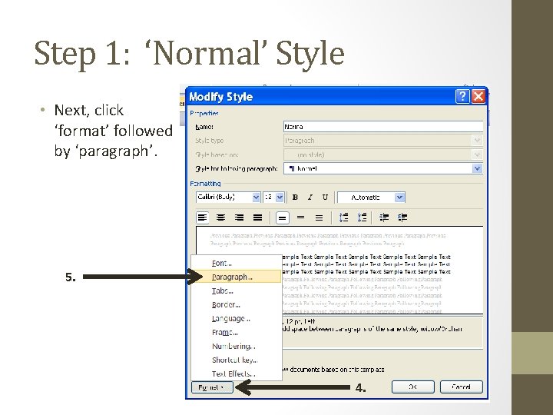Toggle Bold formatting button

[295, 198]
